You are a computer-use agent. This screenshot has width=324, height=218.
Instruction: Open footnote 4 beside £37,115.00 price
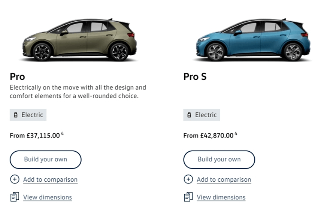tap(62, 134)
